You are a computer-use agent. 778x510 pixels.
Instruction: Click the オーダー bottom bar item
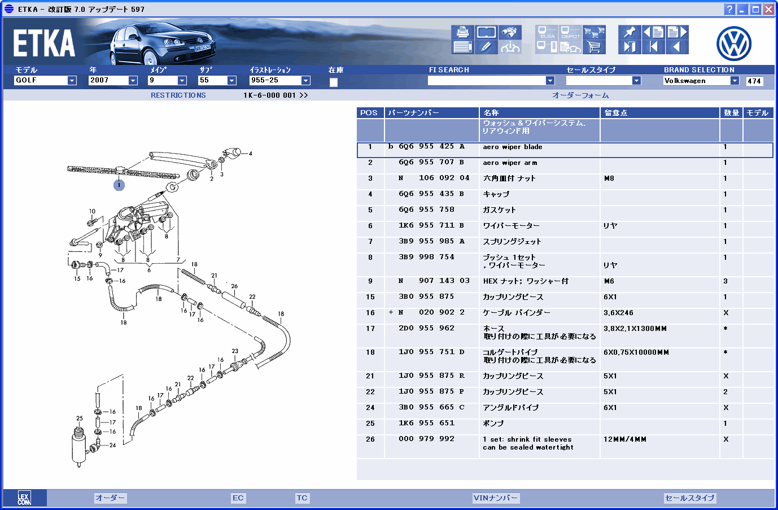[x=110, y=498]
